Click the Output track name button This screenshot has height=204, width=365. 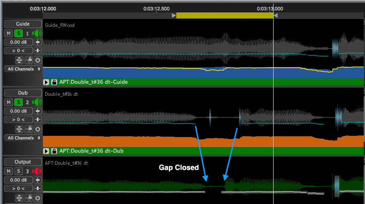(23, 162)
